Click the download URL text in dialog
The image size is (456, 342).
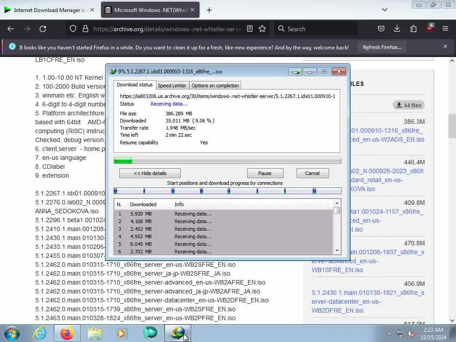[x=228, y=96]
